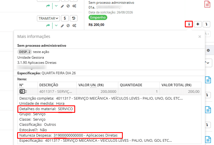This screenshot has height=145, width=214.
Task: Open the bottom blue document icon
Action: 208,140
